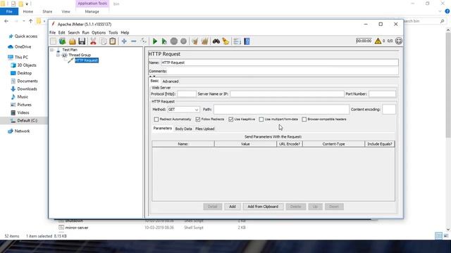Screen dimensions: 451x253
Task: Open the Tools menu
Action: [x=113, y=33]
